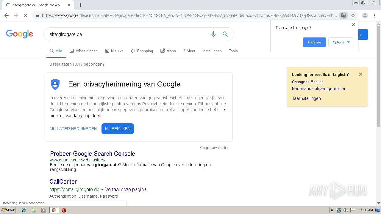Expand the arrow next to portal.girogate.de
This screenshot has width=381, height=214.
102,190
